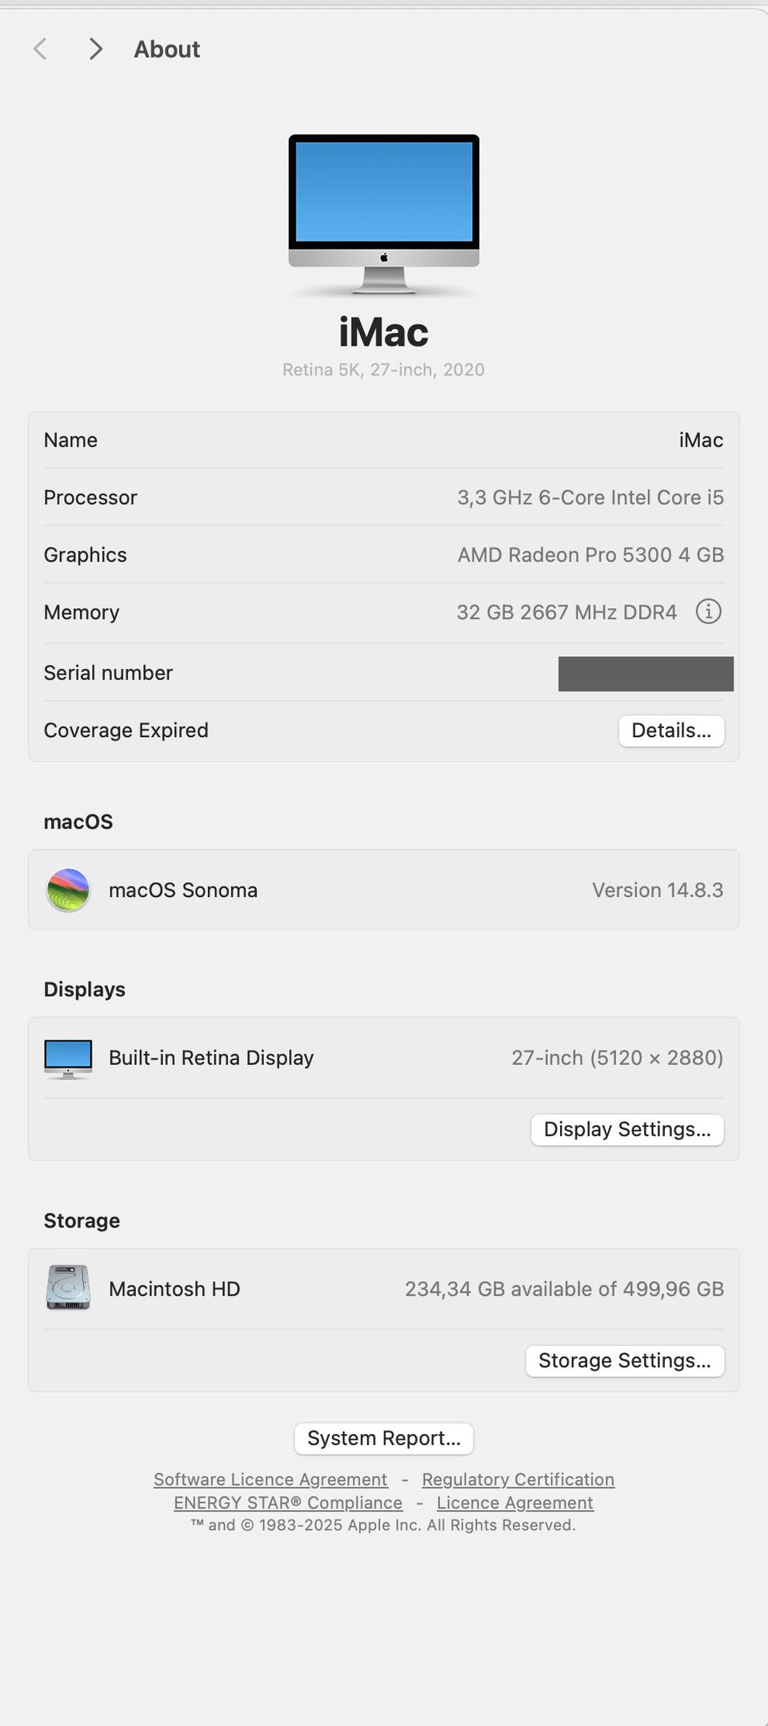Screen dimensions: 768x1726
Task: Click the forward navigation chevron
Action: click(x=96, y=49)
